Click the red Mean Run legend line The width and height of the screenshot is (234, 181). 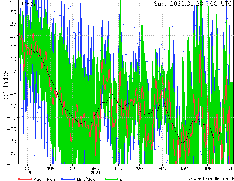pos(25,179)
